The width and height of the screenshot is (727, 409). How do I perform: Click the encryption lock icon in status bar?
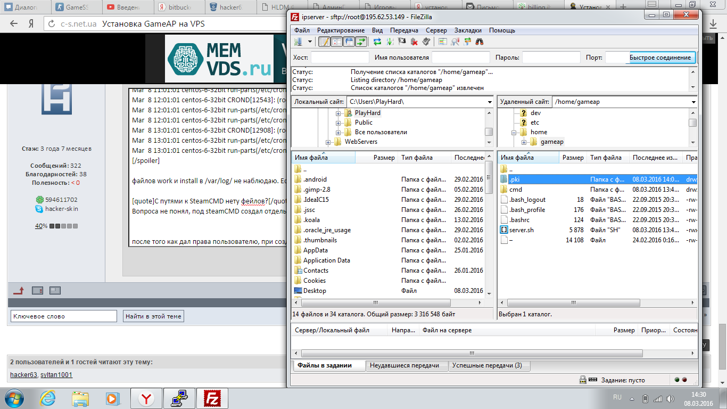pos(583,380)
